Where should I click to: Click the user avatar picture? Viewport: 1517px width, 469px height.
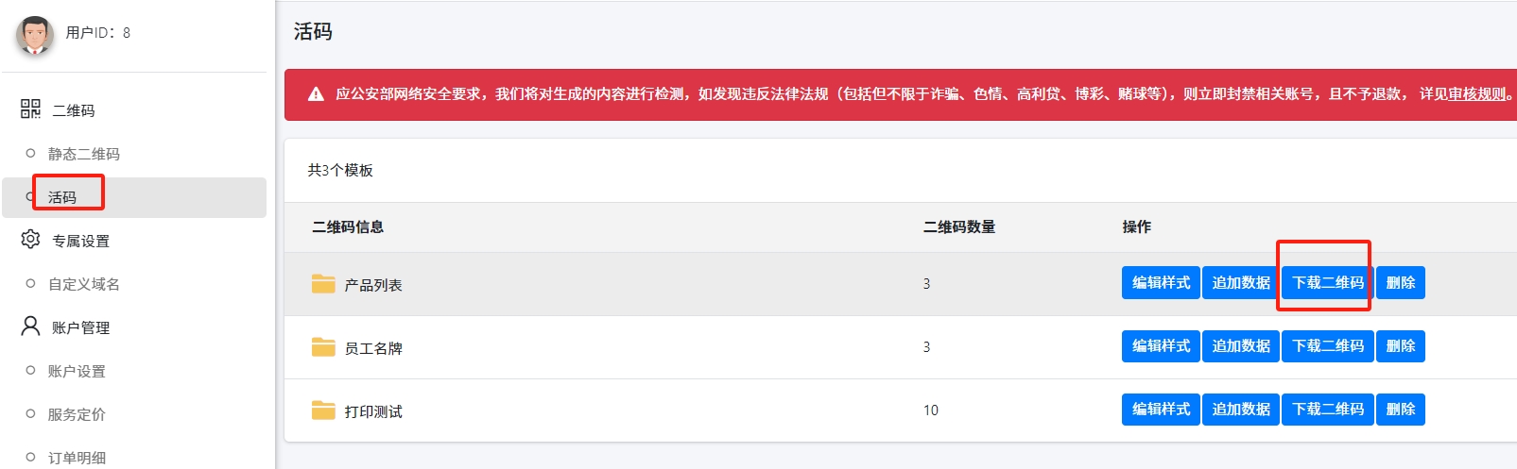[x=35, y=35]
